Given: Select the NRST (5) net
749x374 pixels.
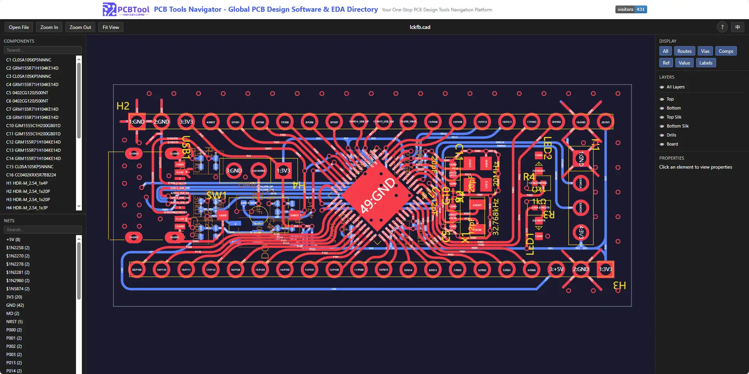Looking at the screenshot, I should click(x=14, y=322).
